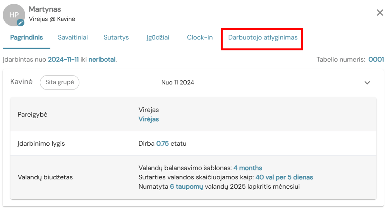Open the 4 months balancing template

(x=248, y=168)
